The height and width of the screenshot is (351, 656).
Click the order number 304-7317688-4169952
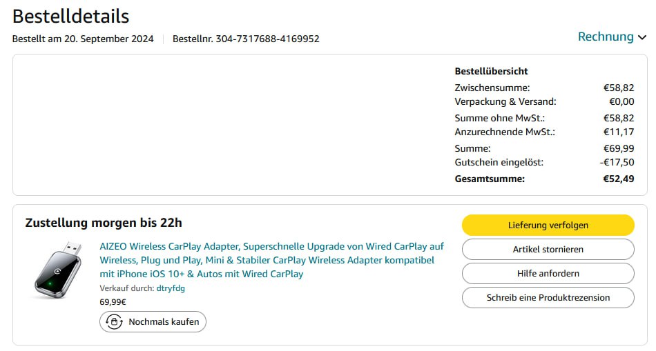(x=267, y=39)
